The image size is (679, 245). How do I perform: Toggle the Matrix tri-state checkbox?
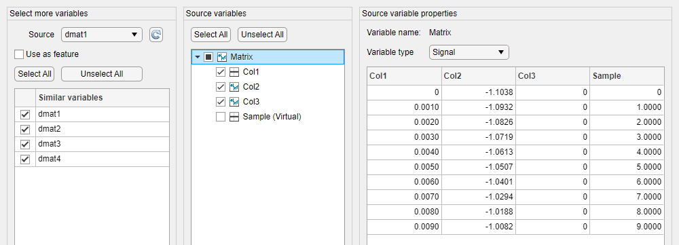(208, 57)
